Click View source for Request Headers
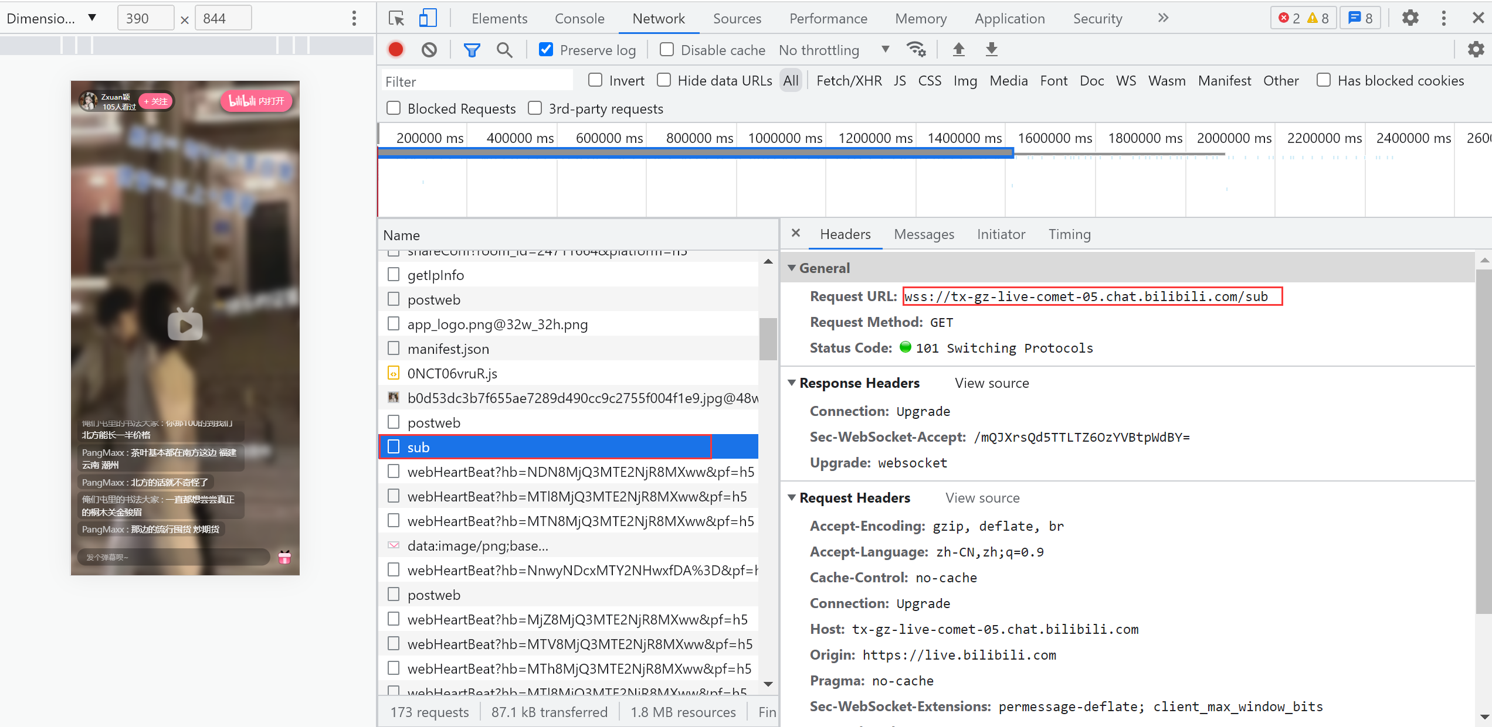This screenshot has width=1492, height=727. [982, 497]
